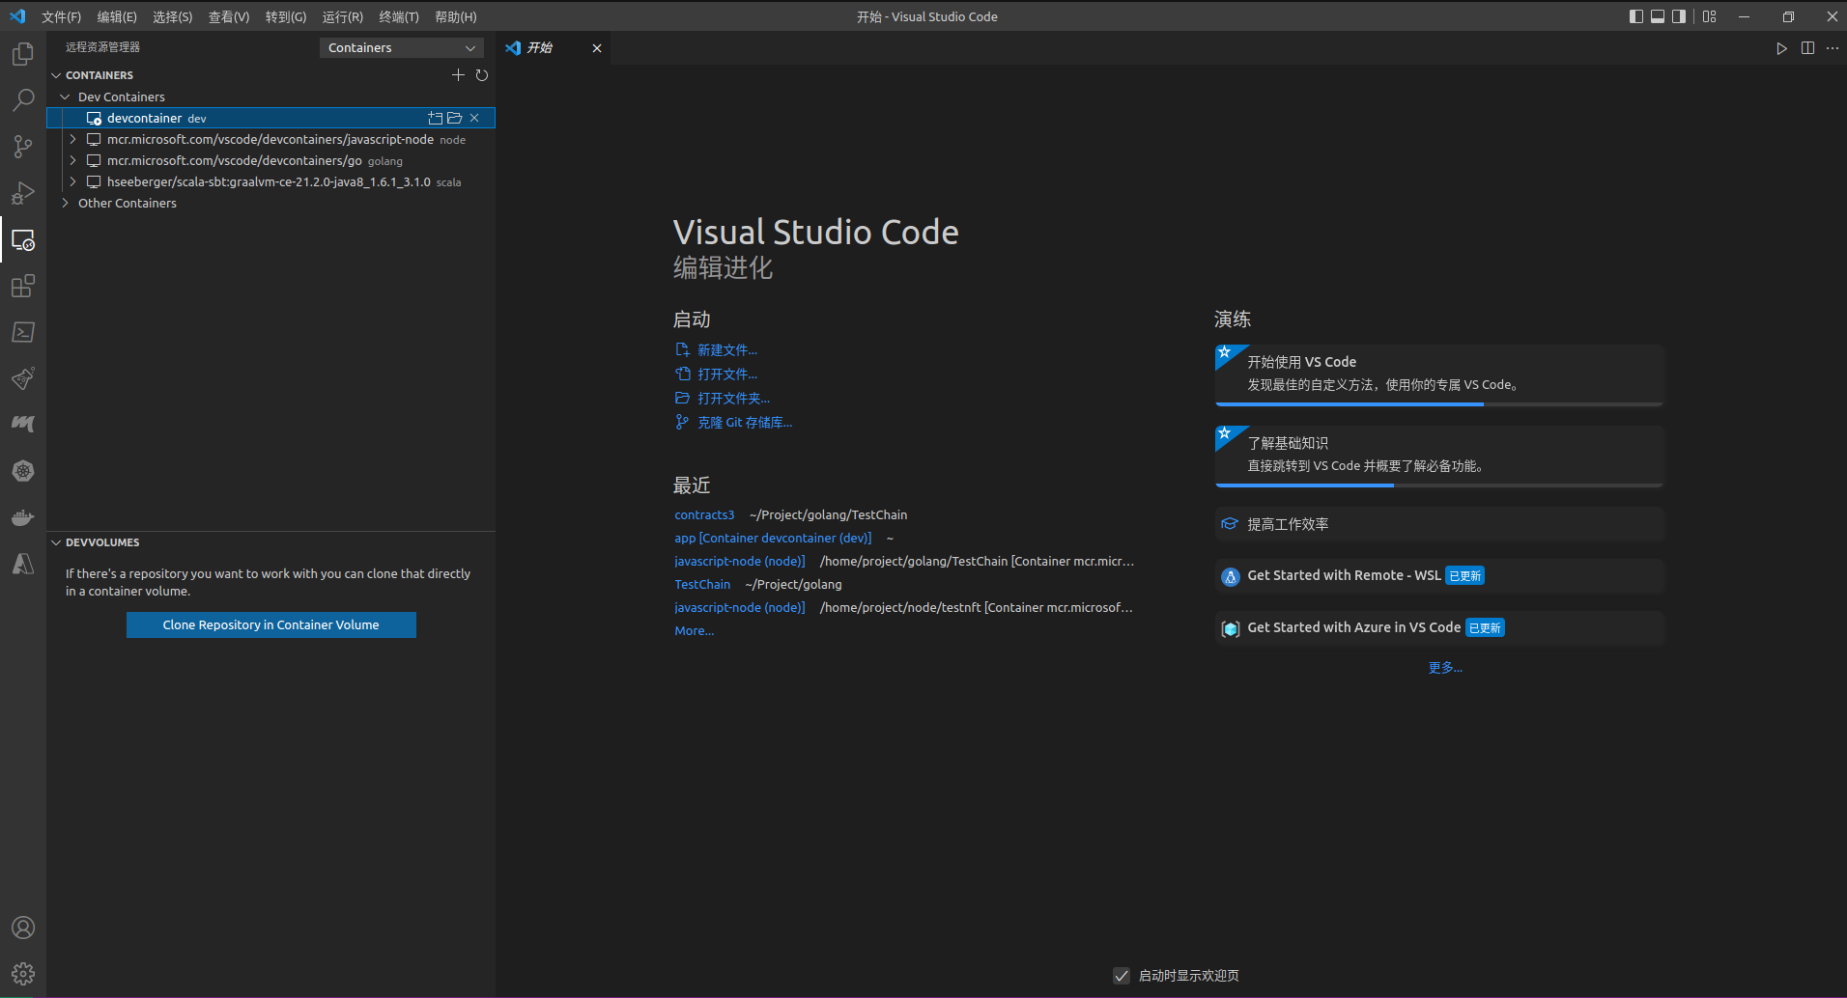Open the 转到(G) menu
The height and width of the screenshot is (998, 1847).
pos(286,16)
